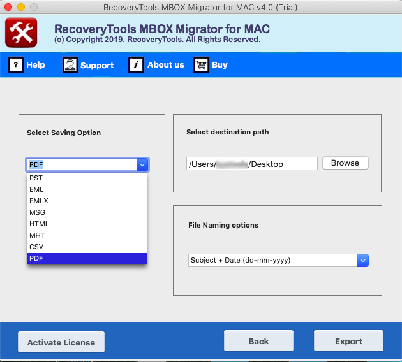402x362 pixels.
Task: Minimize window with yellow button
Action: 21,7
